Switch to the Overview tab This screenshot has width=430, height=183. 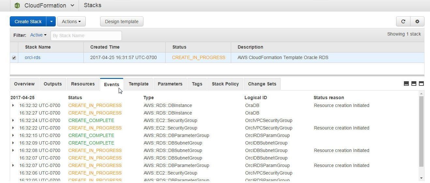coord(24,84)
